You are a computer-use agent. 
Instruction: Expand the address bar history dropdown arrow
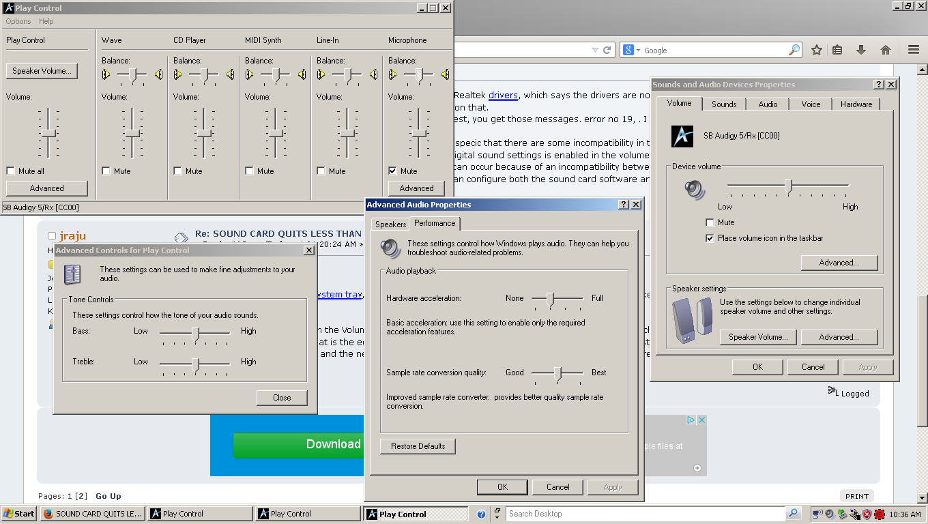coord(595,50)
